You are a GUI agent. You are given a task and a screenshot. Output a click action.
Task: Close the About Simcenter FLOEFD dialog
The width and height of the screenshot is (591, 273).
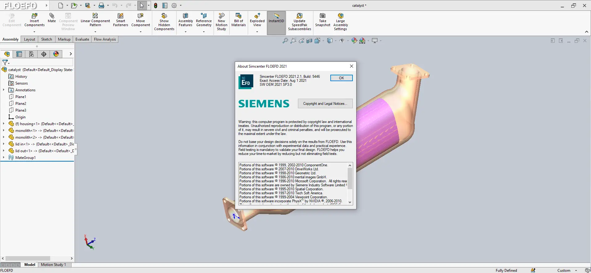point(352,66)
